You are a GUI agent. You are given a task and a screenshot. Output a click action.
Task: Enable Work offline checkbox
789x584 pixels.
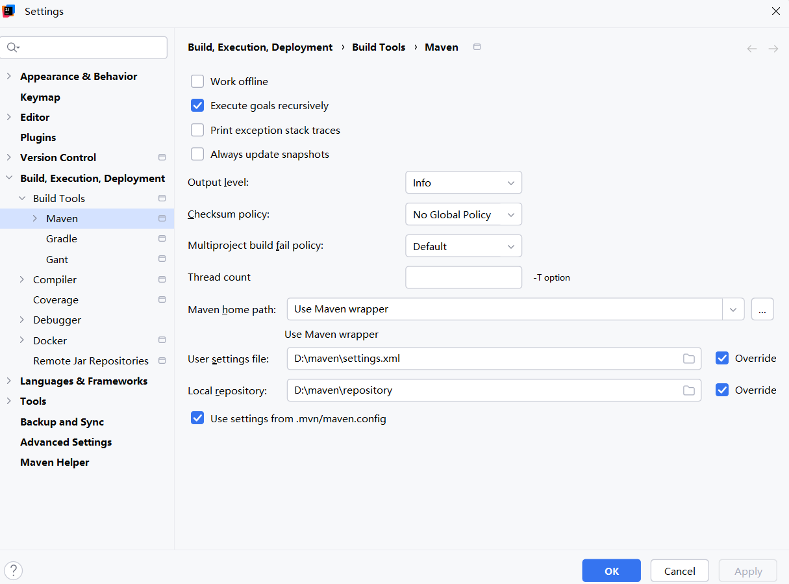click(197, 81)
